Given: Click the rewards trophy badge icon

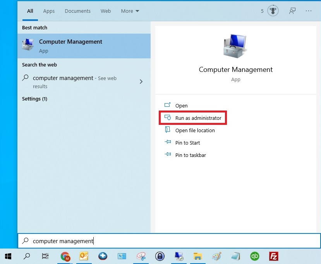Looking at the screenshot, I should [273, 10].
